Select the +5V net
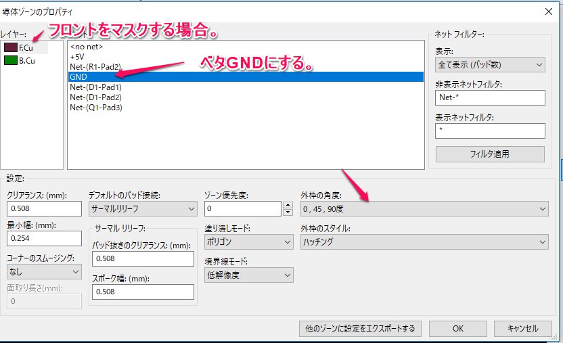This screenshot has height=343, width=563. point(76,57)
